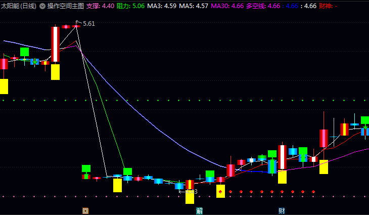This screenshot has height=215, width=369.
Task: Open the 财 event marker on time axis
Action: click(x=282, y=211)
